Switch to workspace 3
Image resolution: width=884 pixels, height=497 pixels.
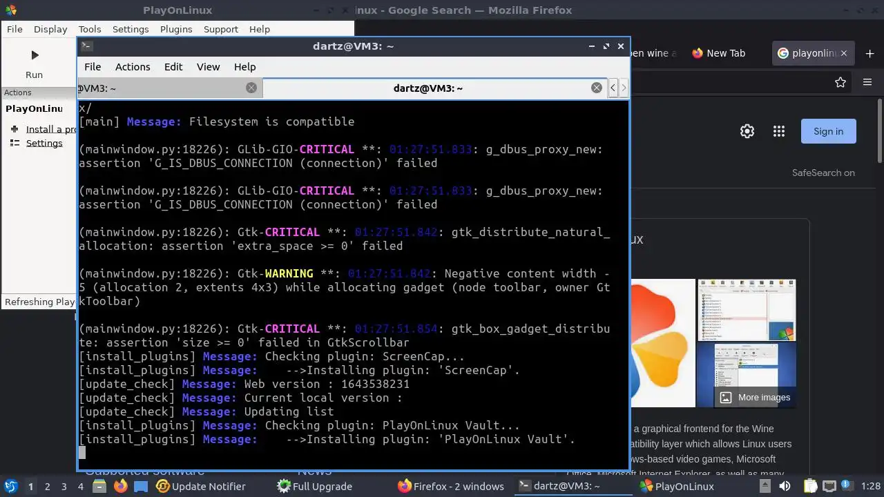point(64,486)
